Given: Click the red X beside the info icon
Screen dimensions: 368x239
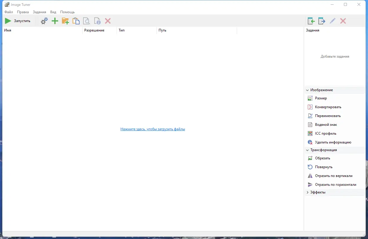Looking at the screenshot, I should 108,21.
